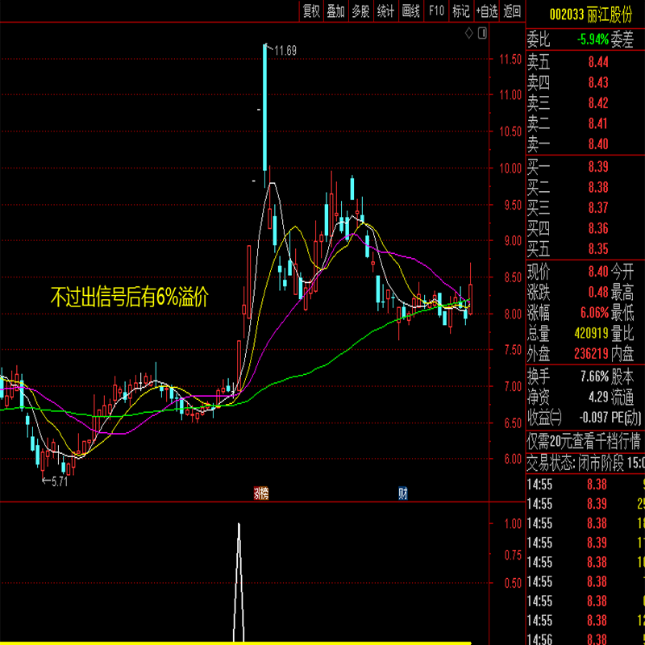Select the 卖一 ask price 8.40
The width and height of the screenshot is (645, 645).
(597, 144)
